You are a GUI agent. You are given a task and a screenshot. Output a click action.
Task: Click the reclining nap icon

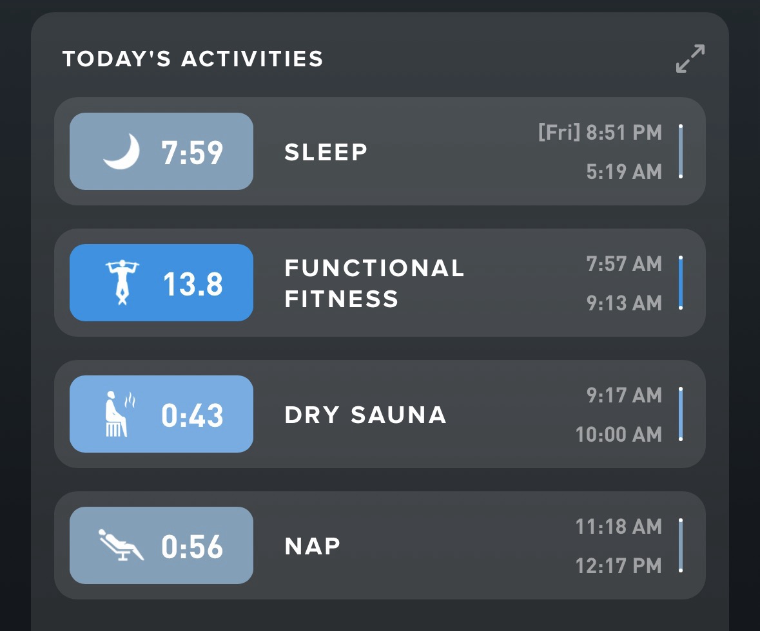tap(121, 545)
